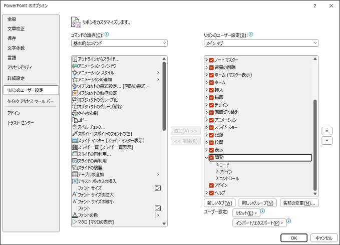Select the フォント サイズの拡大 icon

click(x=75, y=195)
